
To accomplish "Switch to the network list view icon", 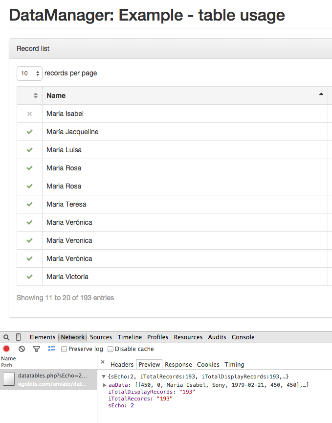I will point(52,349).
